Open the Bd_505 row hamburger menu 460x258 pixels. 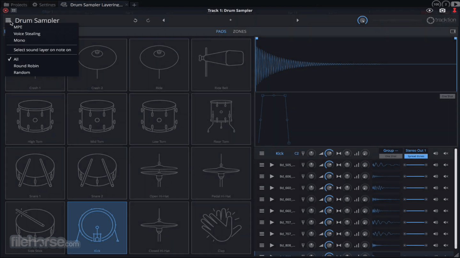(262, 165)
